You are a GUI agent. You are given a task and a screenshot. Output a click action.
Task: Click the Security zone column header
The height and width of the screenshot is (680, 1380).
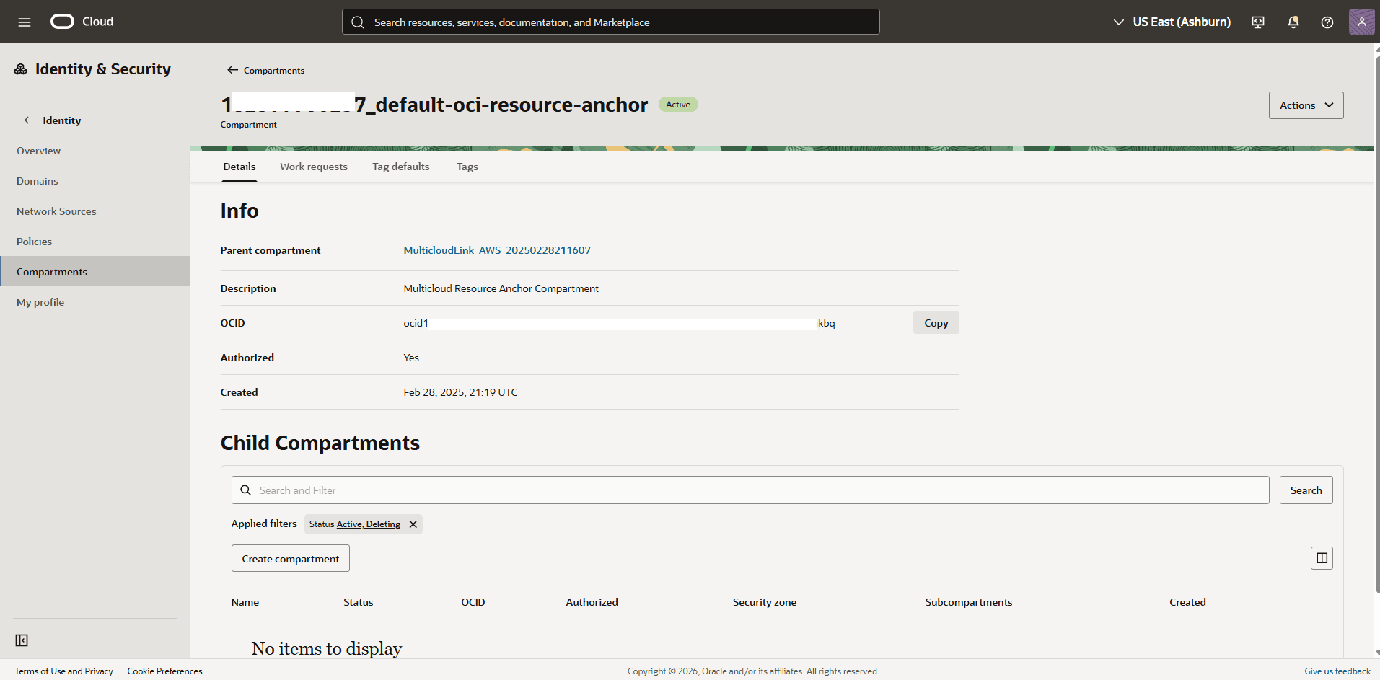tap(765, 602)
